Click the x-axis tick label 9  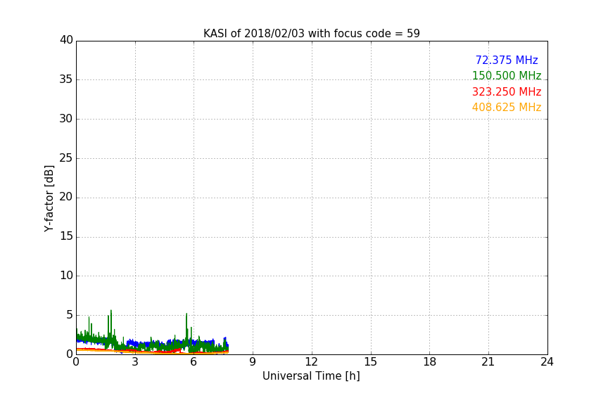pos(253,362)
